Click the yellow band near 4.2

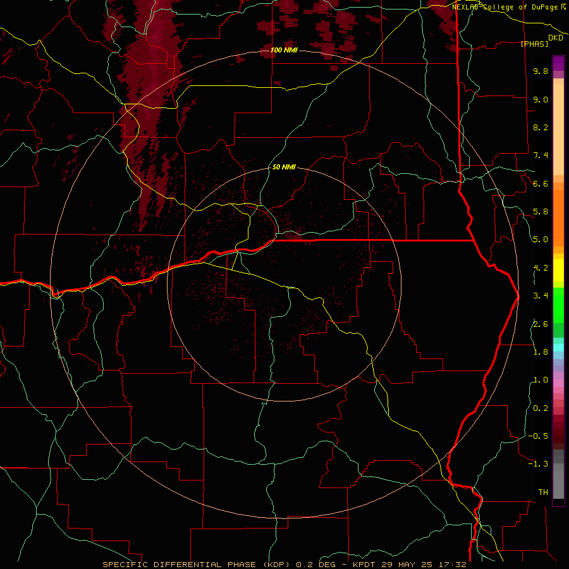tap(558, 271)
